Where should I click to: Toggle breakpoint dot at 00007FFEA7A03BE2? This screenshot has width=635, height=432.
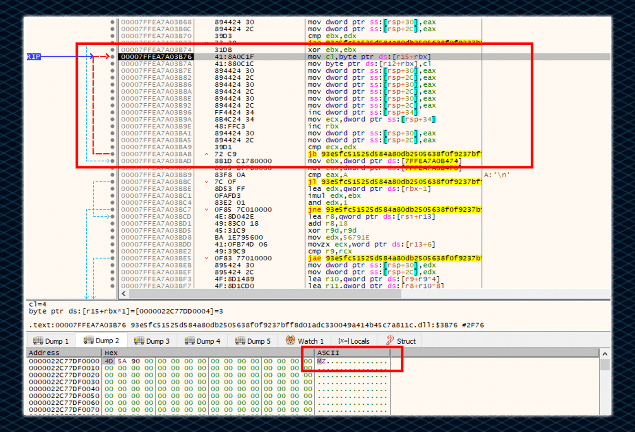(x=113, y=251)
